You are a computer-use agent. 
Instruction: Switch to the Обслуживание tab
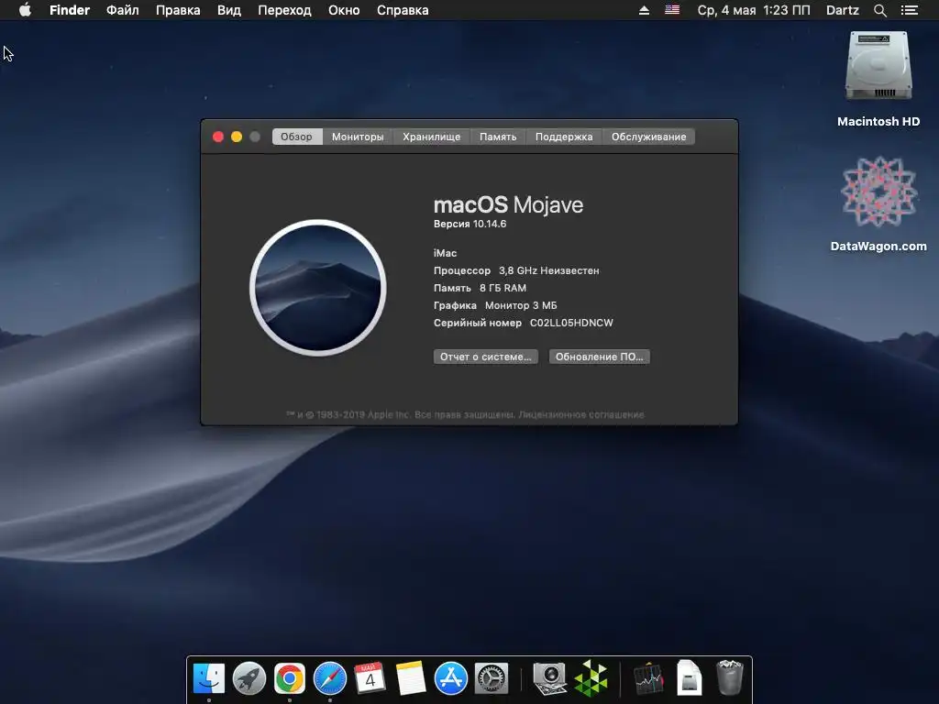[648, 137]
